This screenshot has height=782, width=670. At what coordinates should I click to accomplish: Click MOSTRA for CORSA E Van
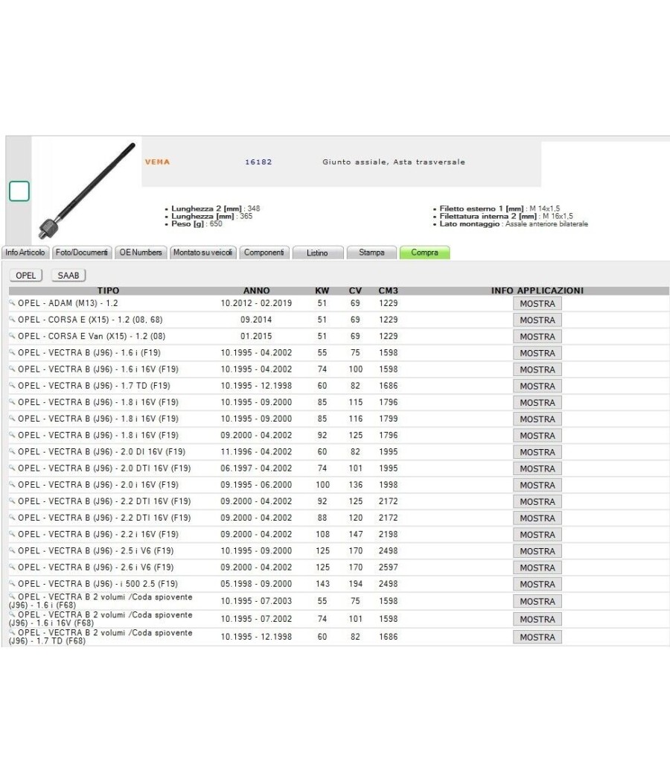537,337
